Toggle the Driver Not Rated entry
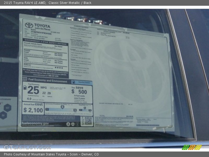Image resolution: width=209 pixels, height=157 pixels. pyautogui.click(x=53, y=52)
